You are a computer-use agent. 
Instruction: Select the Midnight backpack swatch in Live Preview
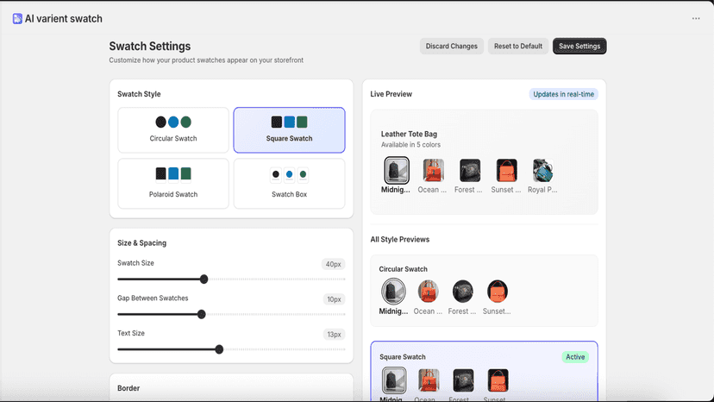396,170
